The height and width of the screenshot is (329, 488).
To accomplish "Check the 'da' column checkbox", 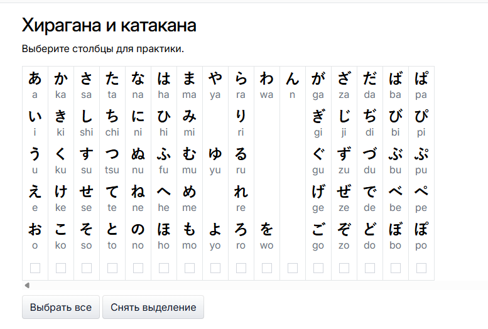I will pos(370,268).
